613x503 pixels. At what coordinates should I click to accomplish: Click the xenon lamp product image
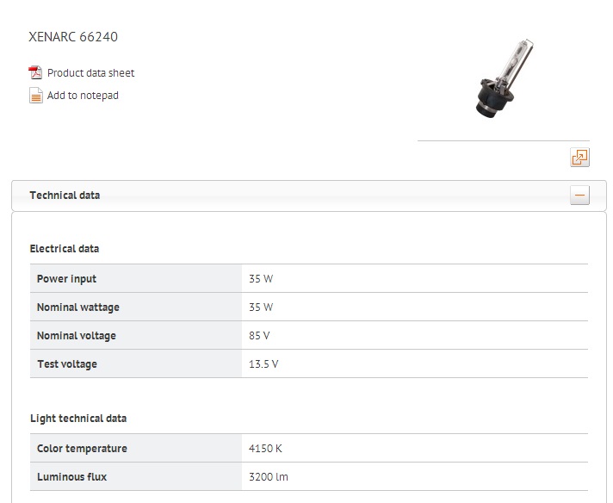(504, 78)
